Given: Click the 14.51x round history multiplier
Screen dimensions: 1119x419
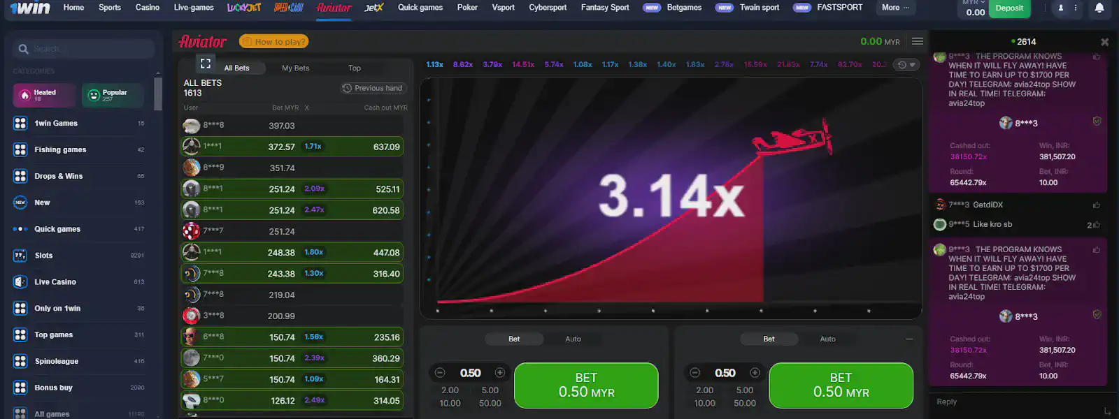Looking at the screenshot, I should pyautogui.click(x=523, y=64).
